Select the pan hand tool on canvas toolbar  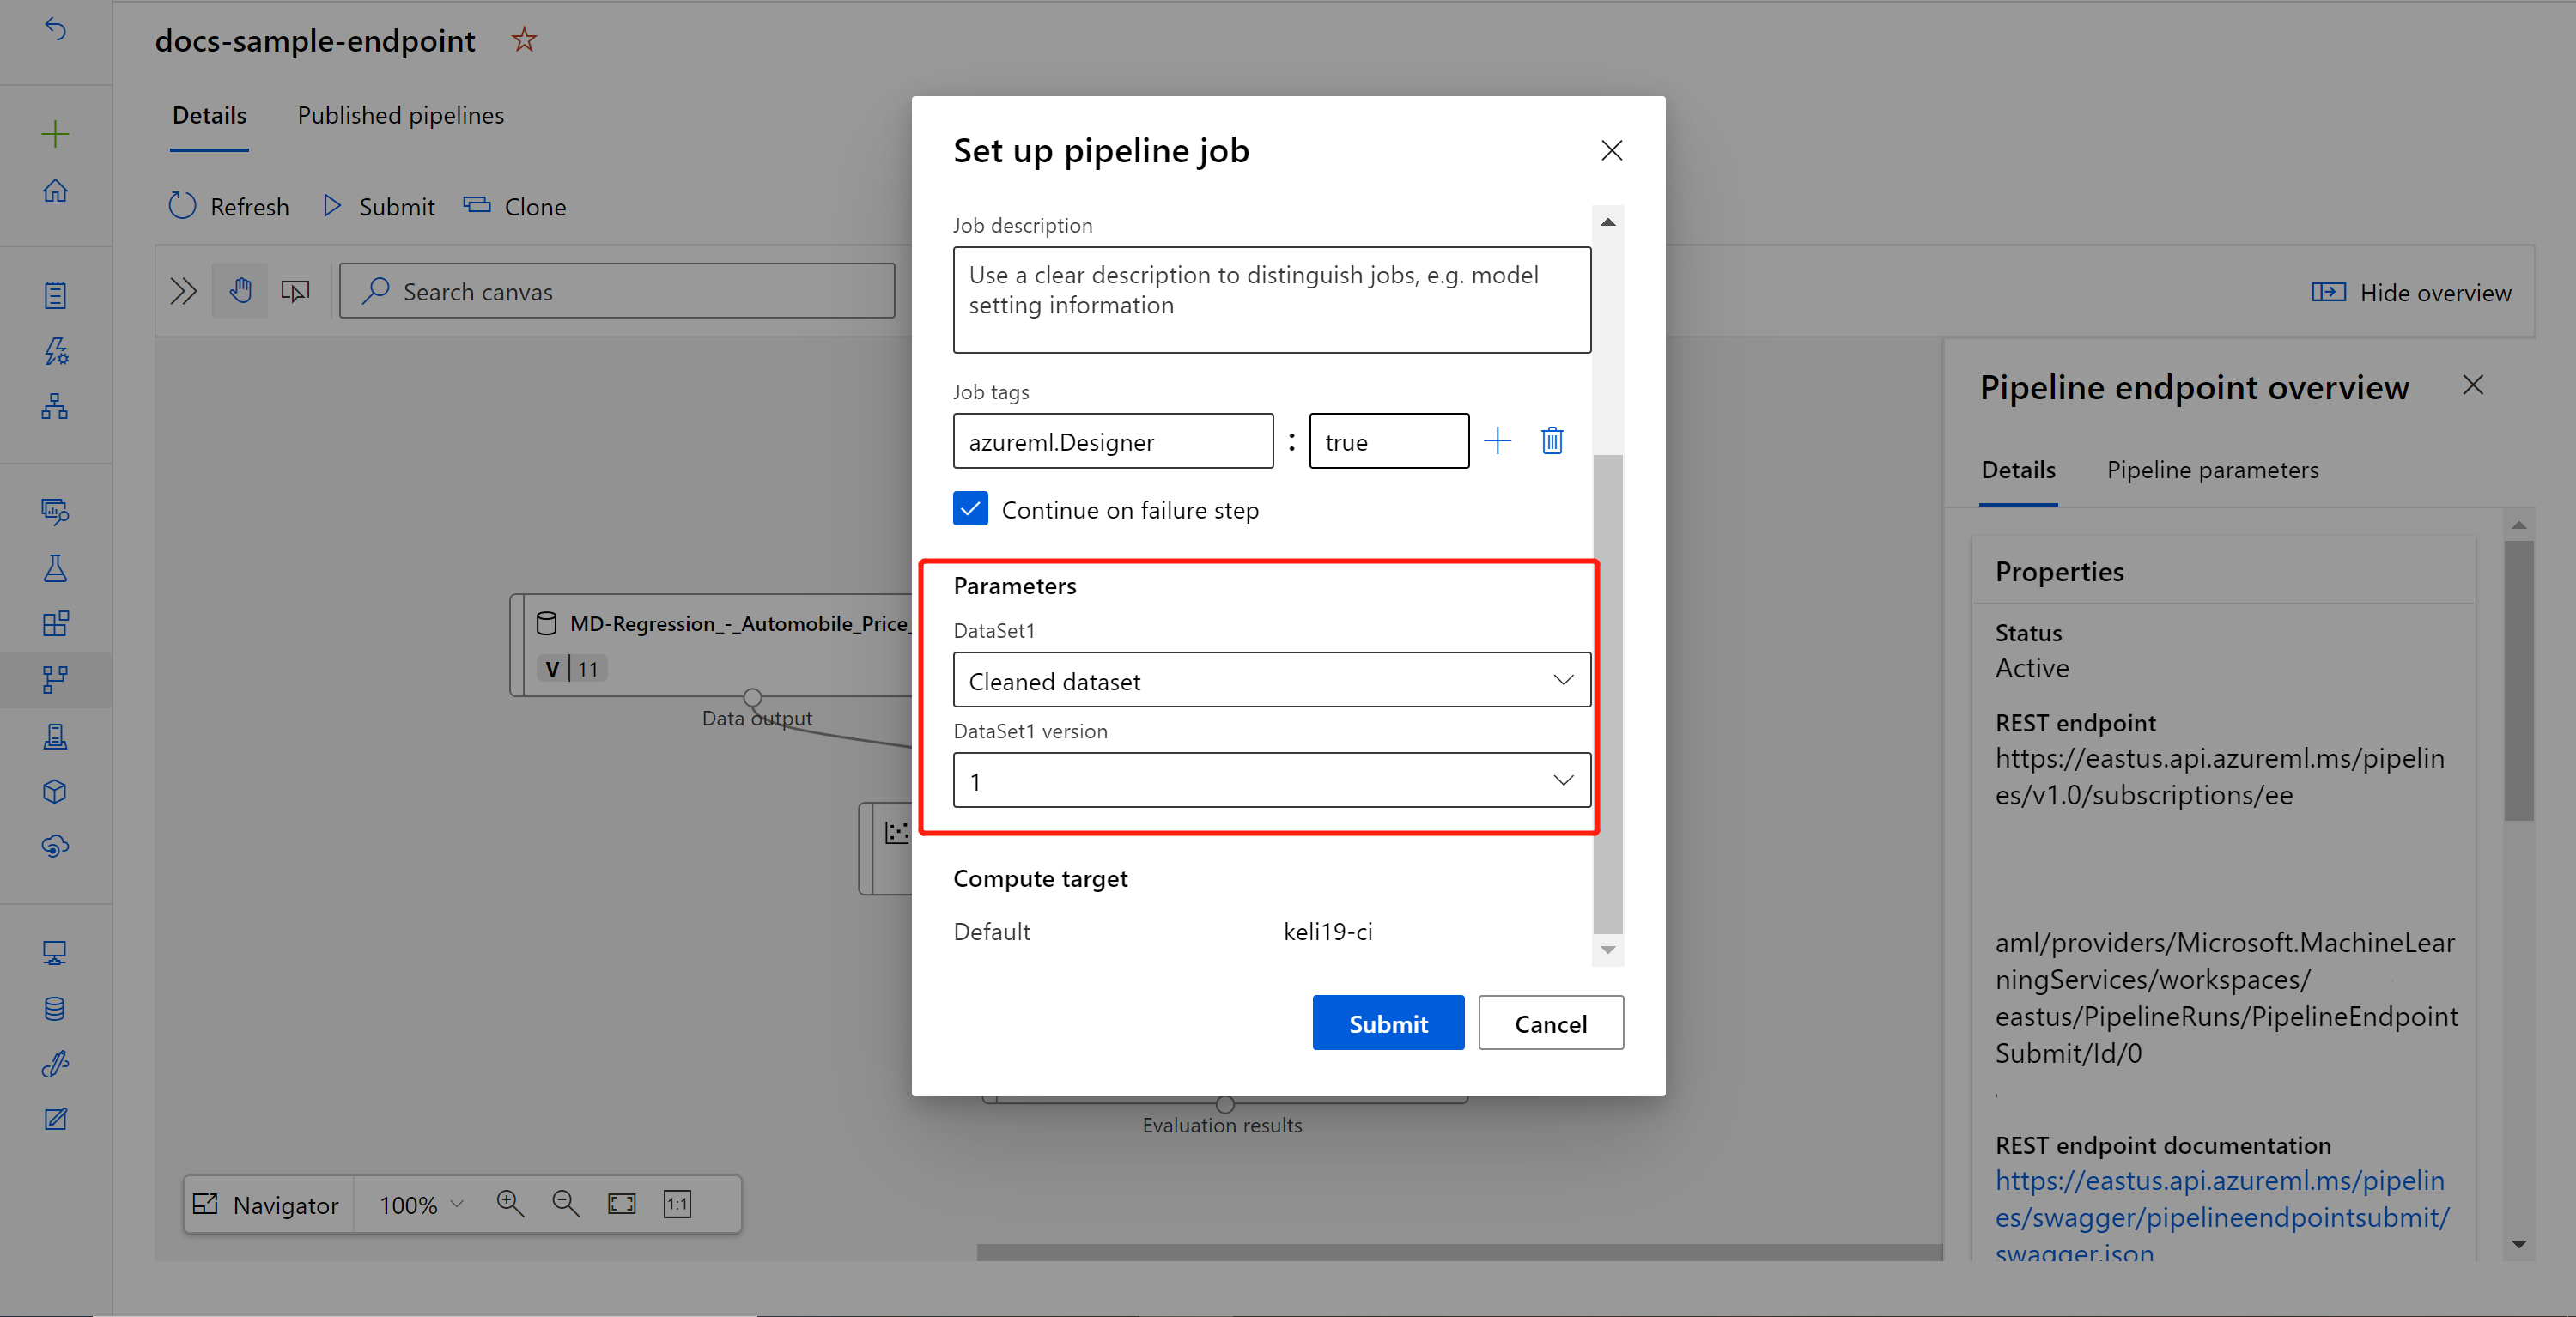pyautogui.click(x=240, y=291)
